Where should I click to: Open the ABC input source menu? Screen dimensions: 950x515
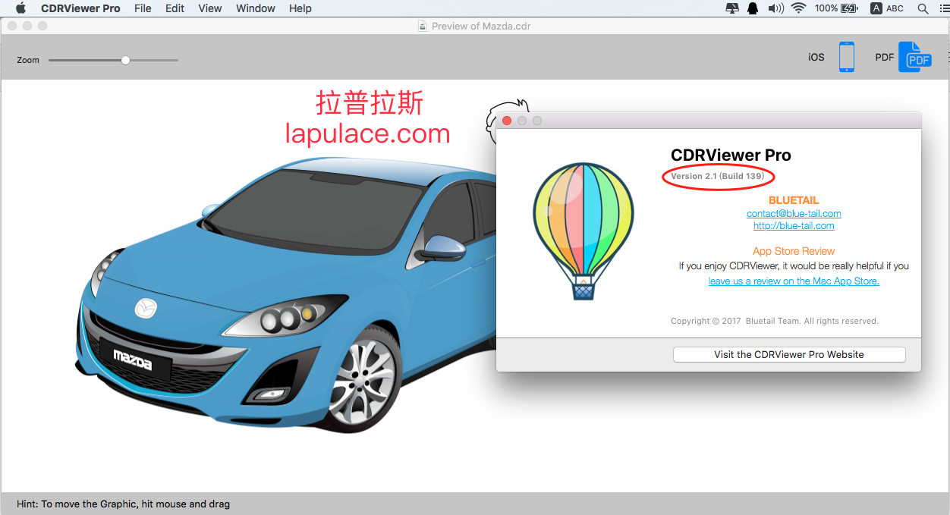[x=888, y=8]
